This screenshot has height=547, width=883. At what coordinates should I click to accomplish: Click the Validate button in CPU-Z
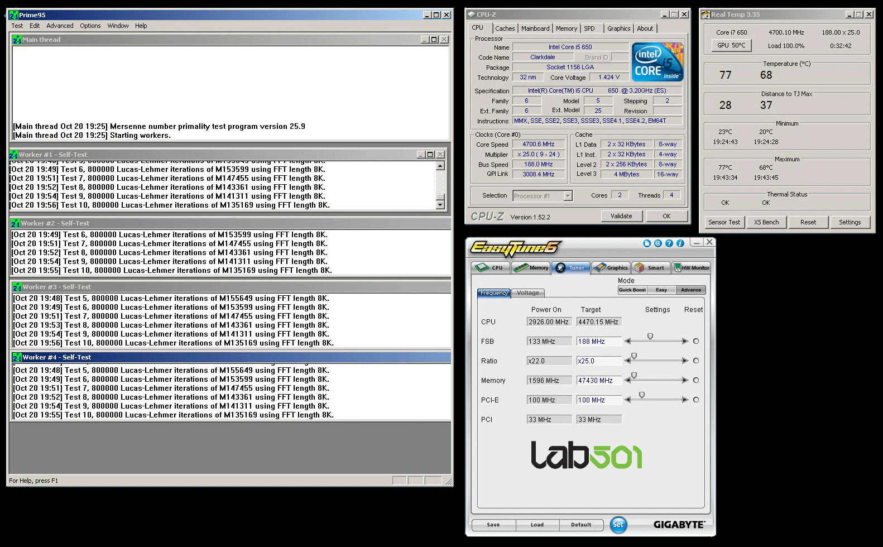[621, 216]
